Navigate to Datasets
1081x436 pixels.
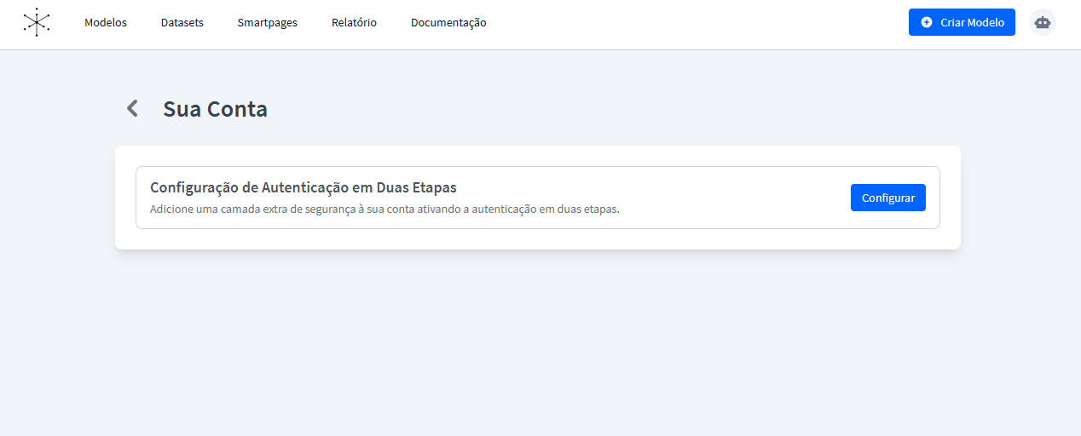pyautogui.click(x=182, y=23)
